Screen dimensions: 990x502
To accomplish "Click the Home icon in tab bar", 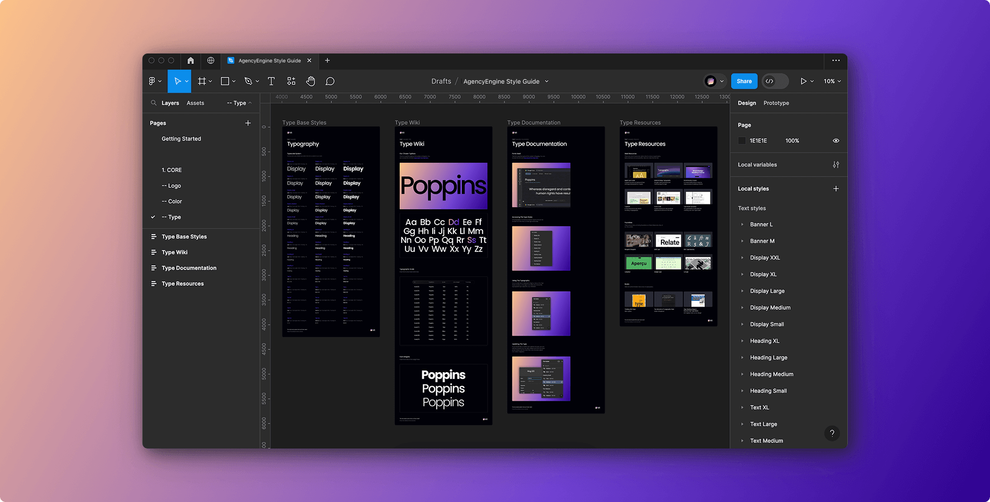I will pyautogui.click(x=191, y=61).
